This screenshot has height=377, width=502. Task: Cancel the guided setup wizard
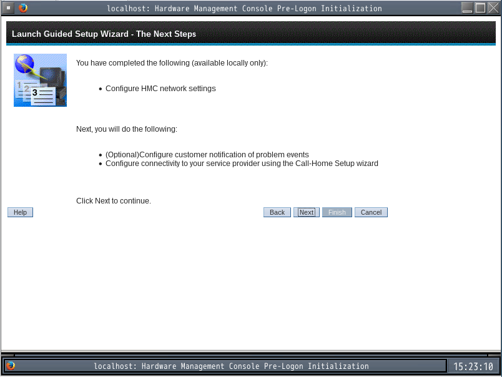point(371,212)
